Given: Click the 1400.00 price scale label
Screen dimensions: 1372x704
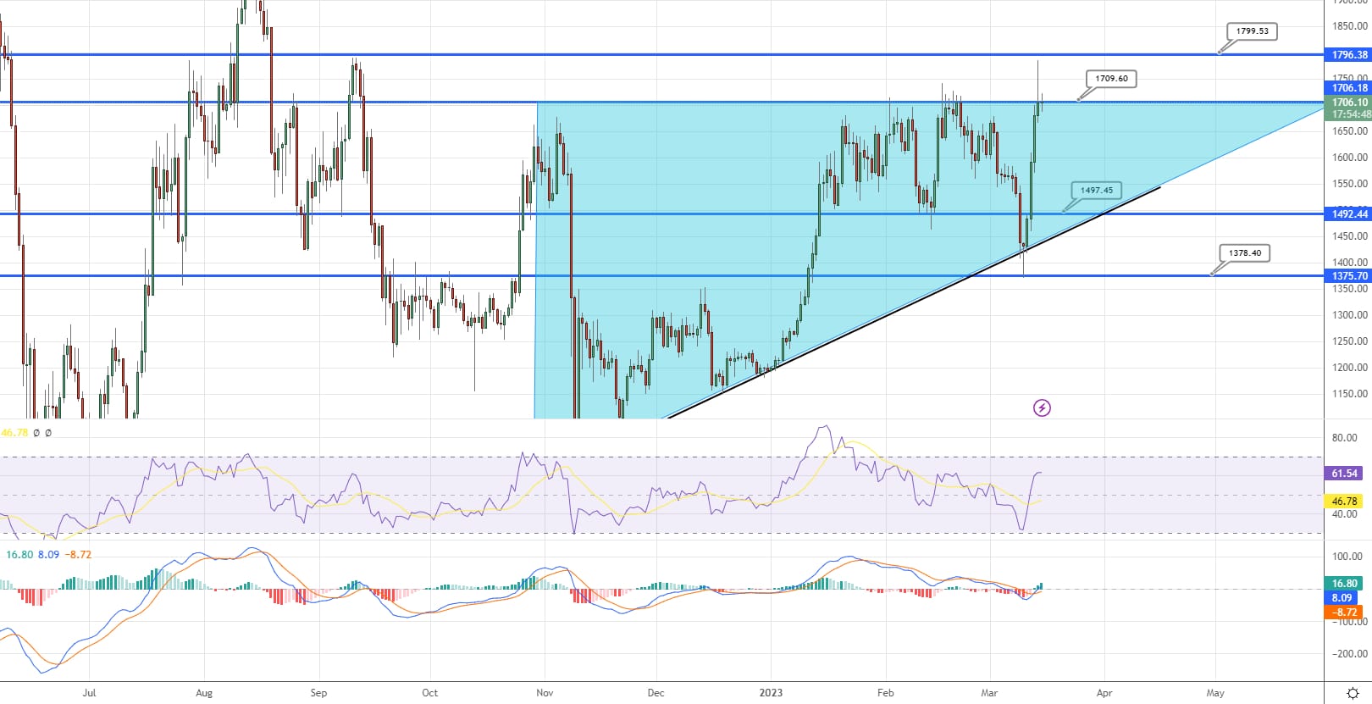Looking at the screenshot, I should [x=1350, y=263].
